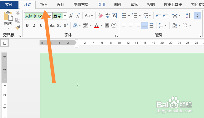Screen dimensions: 204x118
Task: Switch to the 引用 (References) tab
Action: 101,5
